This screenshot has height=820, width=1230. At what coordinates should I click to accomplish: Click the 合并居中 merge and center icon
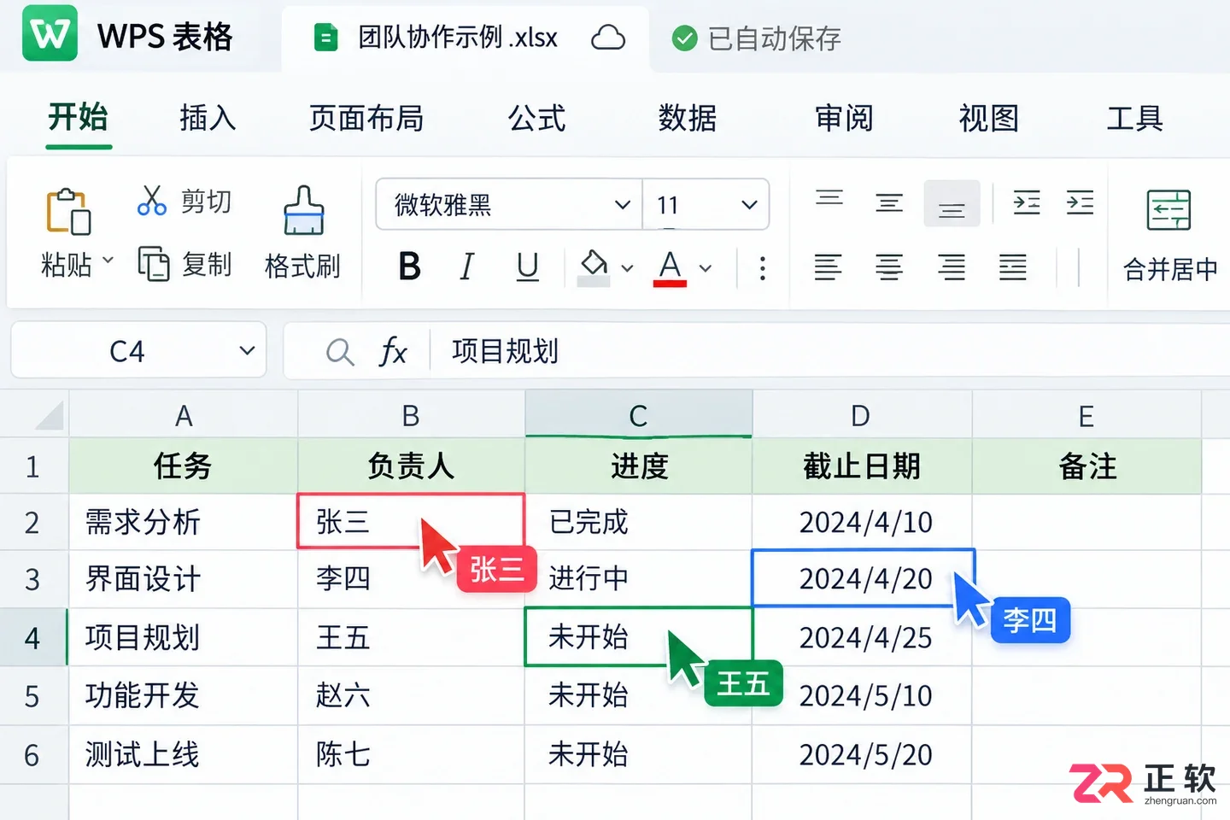pos(1168,211)
